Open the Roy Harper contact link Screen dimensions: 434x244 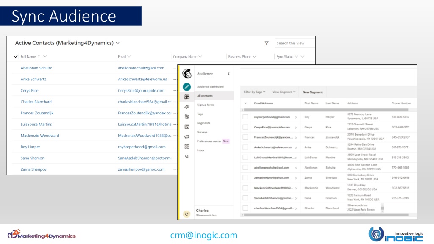click(30, 147)
